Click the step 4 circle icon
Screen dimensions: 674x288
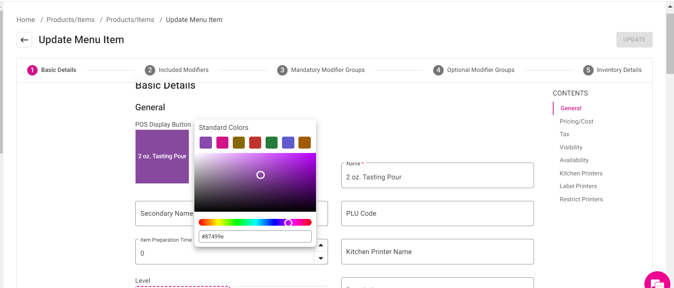point(438,70)
